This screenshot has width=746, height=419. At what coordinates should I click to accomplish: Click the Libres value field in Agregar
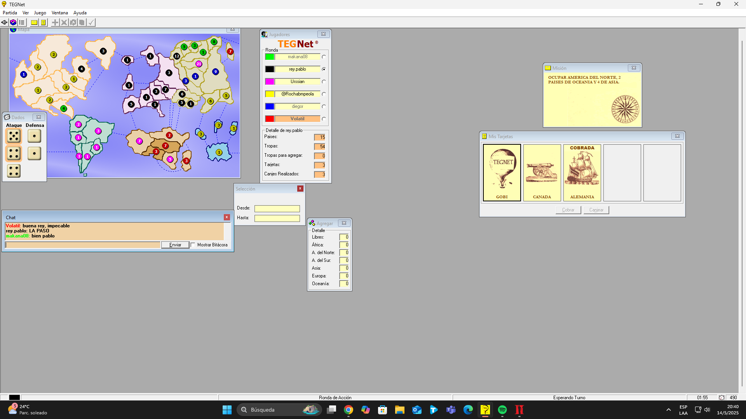344,237
